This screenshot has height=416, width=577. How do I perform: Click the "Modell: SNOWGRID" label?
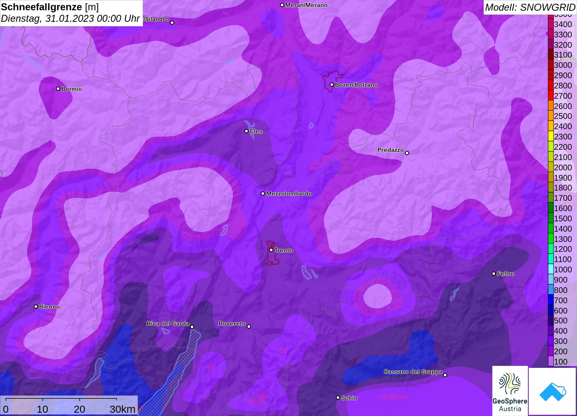[x=530, y=7]
